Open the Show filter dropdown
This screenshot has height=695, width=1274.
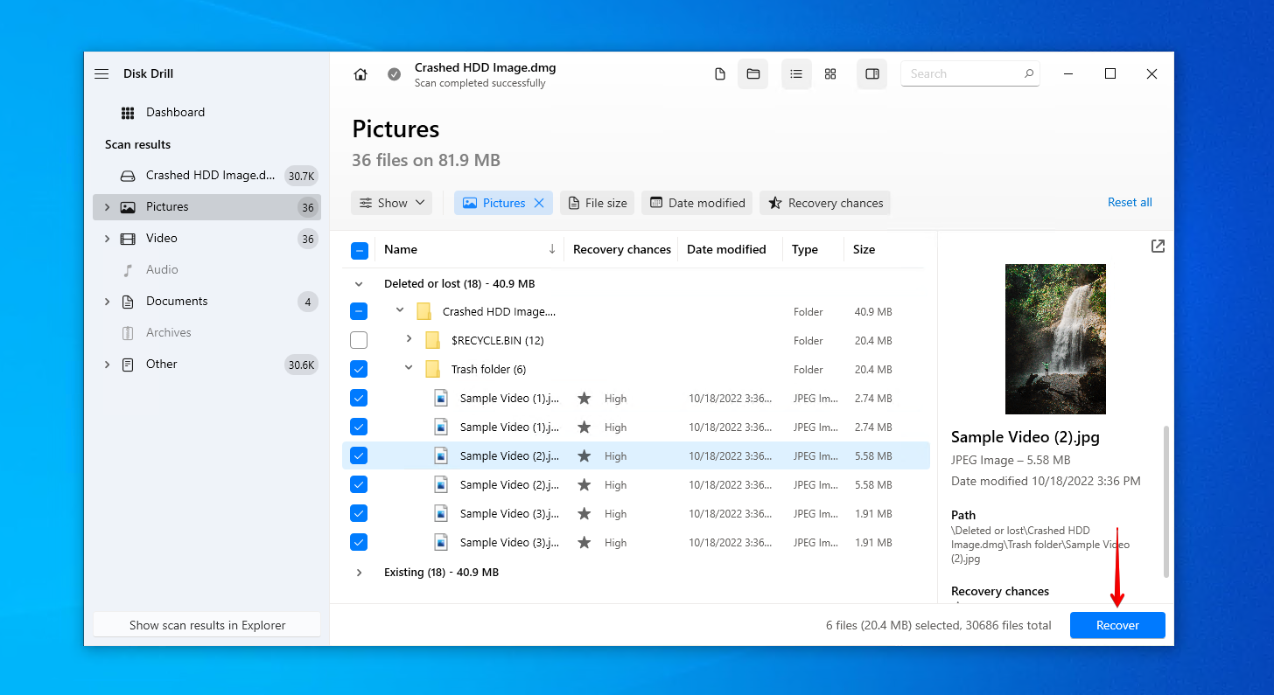(x=391, y=202)
